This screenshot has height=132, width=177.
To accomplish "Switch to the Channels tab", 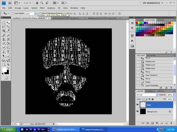I will coord(150,91).
